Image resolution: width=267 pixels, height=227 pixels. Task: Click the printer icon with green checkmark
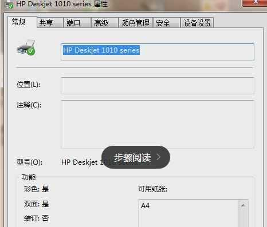pyautogui.click(x=26, y=47)
